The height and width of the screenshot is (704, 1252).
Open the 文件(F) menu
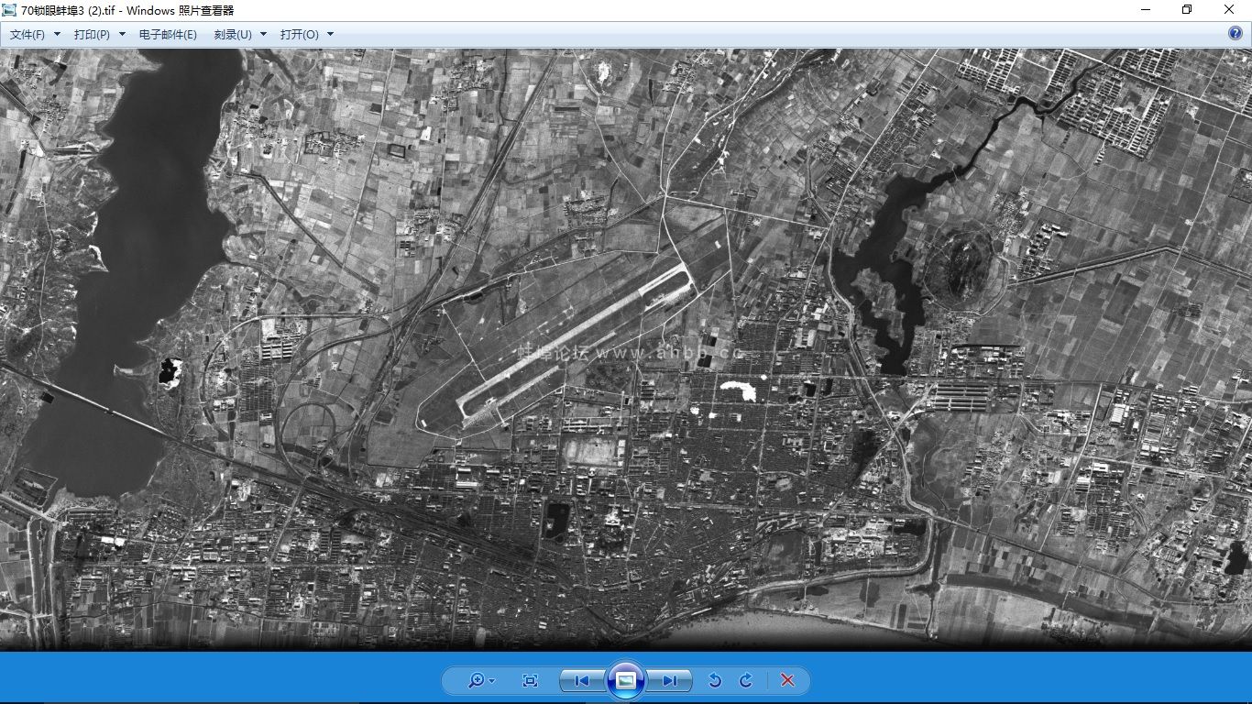pos(27,34)
